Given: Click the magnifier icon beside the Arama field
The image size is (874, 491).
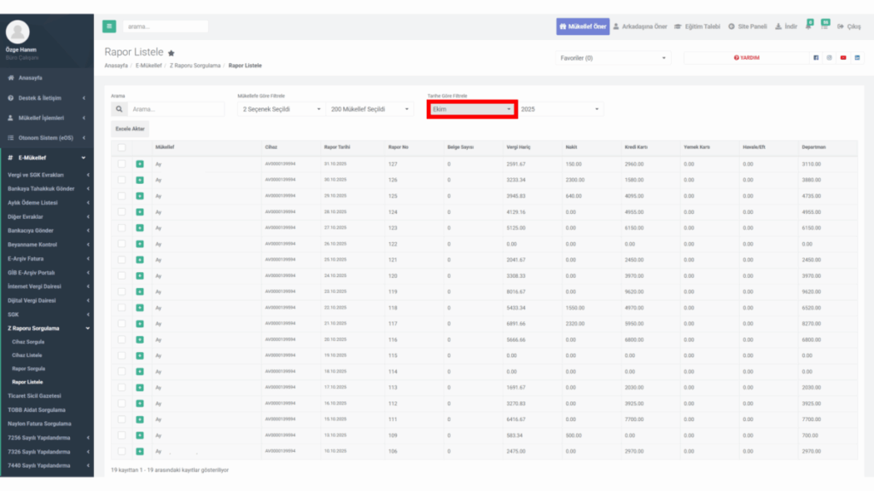Looking at the screenshot, I should [119, 109].
